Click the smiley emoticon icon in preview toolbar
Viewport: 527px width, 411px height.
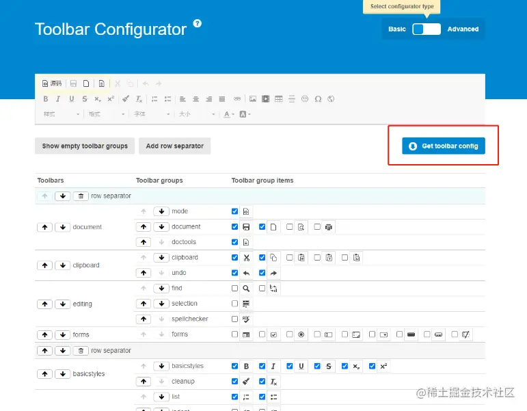(x=305, y=99)
